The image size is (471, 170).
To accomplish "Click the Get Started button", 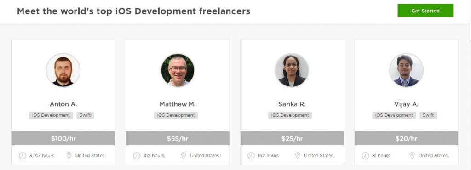I will (425, 11).
